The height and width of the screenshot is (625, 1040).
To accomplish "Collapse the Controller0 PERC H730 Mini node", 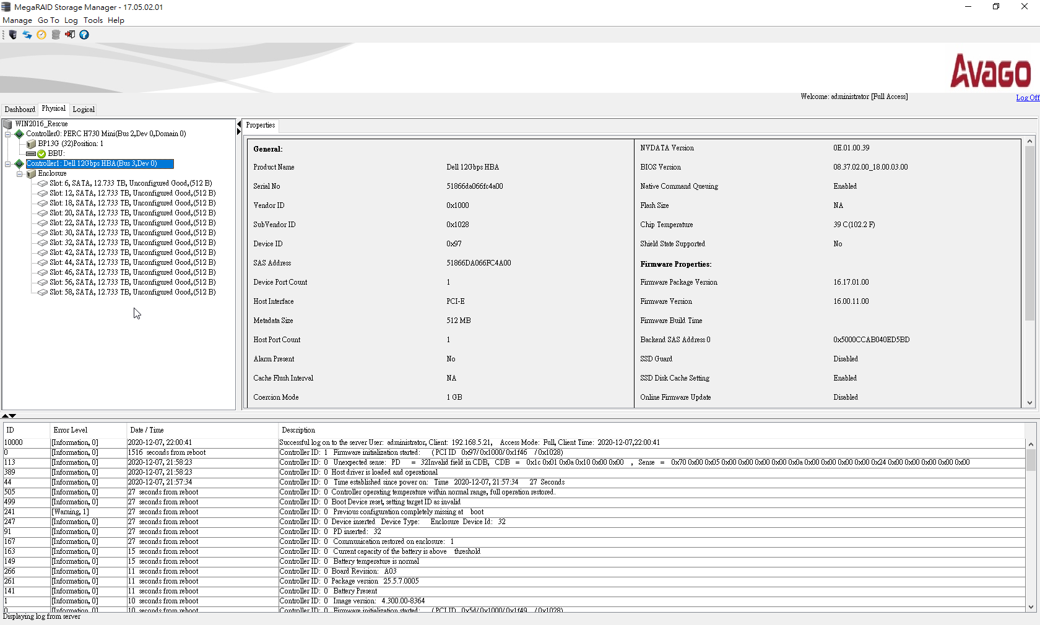I will (8, 134).
